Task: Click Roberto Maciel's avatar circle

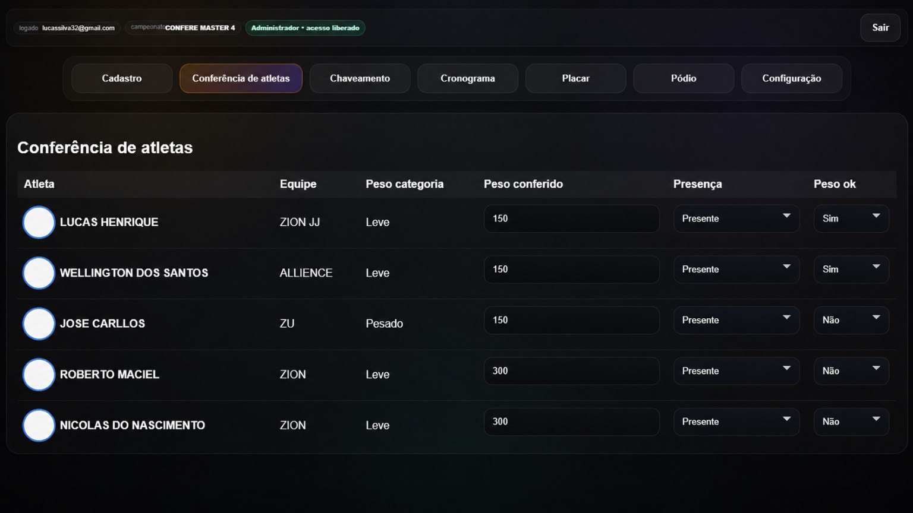Action: tap(39, 375)
